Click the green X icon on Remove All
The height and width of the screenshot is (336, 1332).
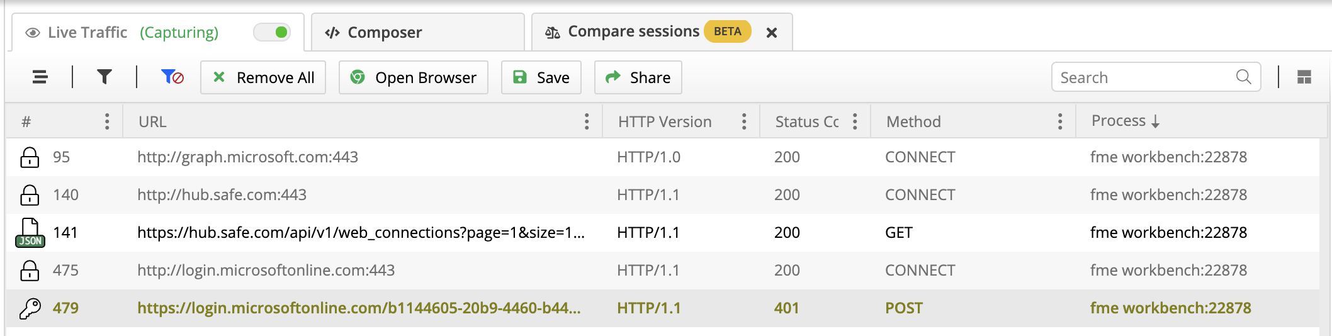point(219,77)
